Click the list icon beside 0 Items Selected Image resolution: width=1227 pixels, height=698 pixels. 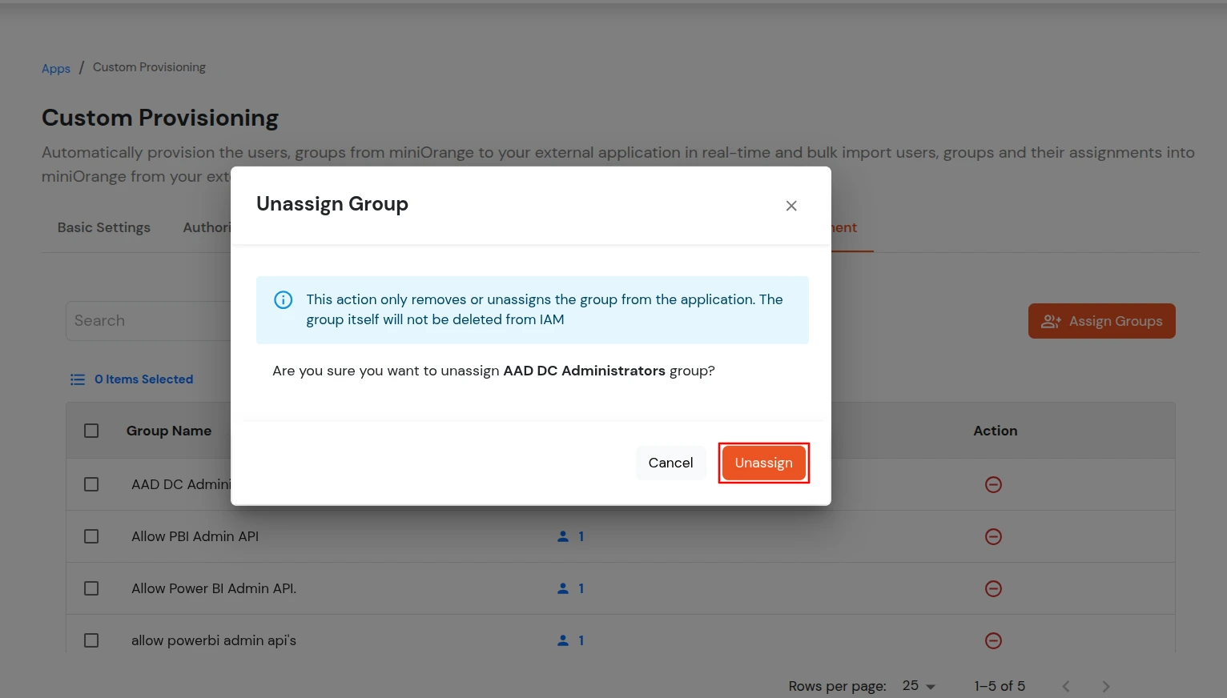pos(78,379)
